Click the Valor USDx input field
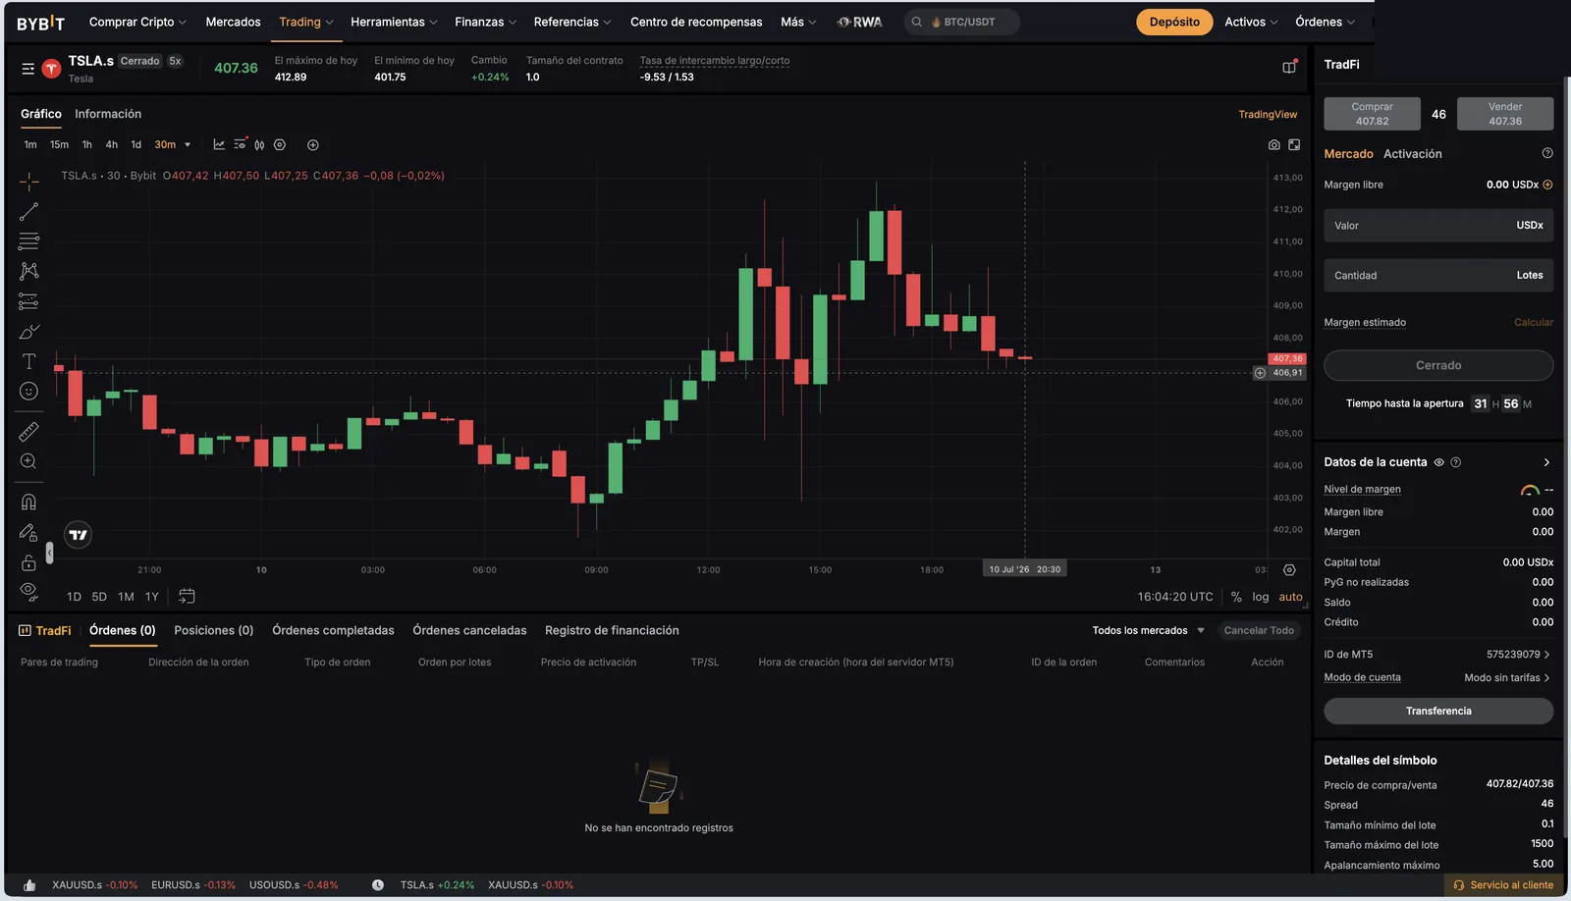Screen dimensions: 1571x901 pos(1438,225)
